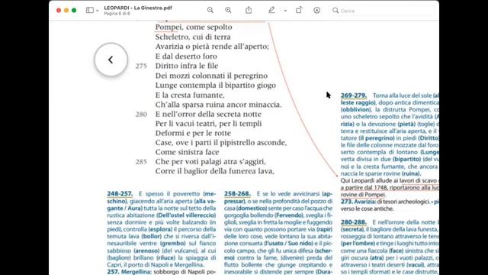488x275 pixels.
Task: Click line number 285
Action: click(x=141, y=162)
